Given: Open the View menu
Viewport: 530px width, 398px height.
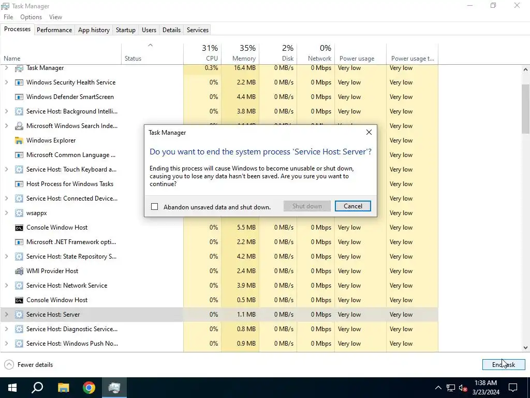Looking at the screenshot, I should [55, 17].
